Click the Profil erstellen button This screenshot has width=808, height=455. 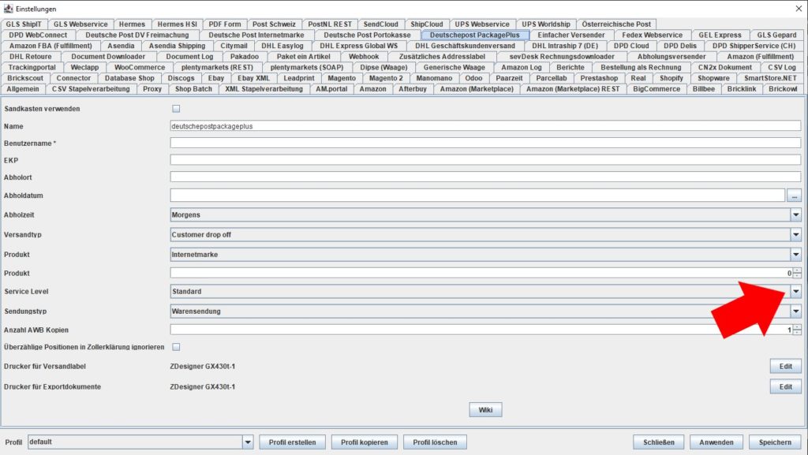pyautogui.click(x=292, y=442)
